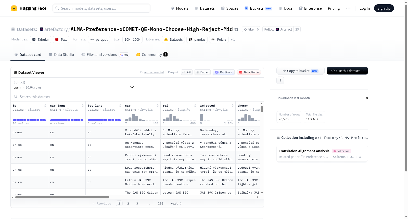Copy dataset name with the copy icon
The height and width of the screenshot is (219, 408).
point(236,29)
